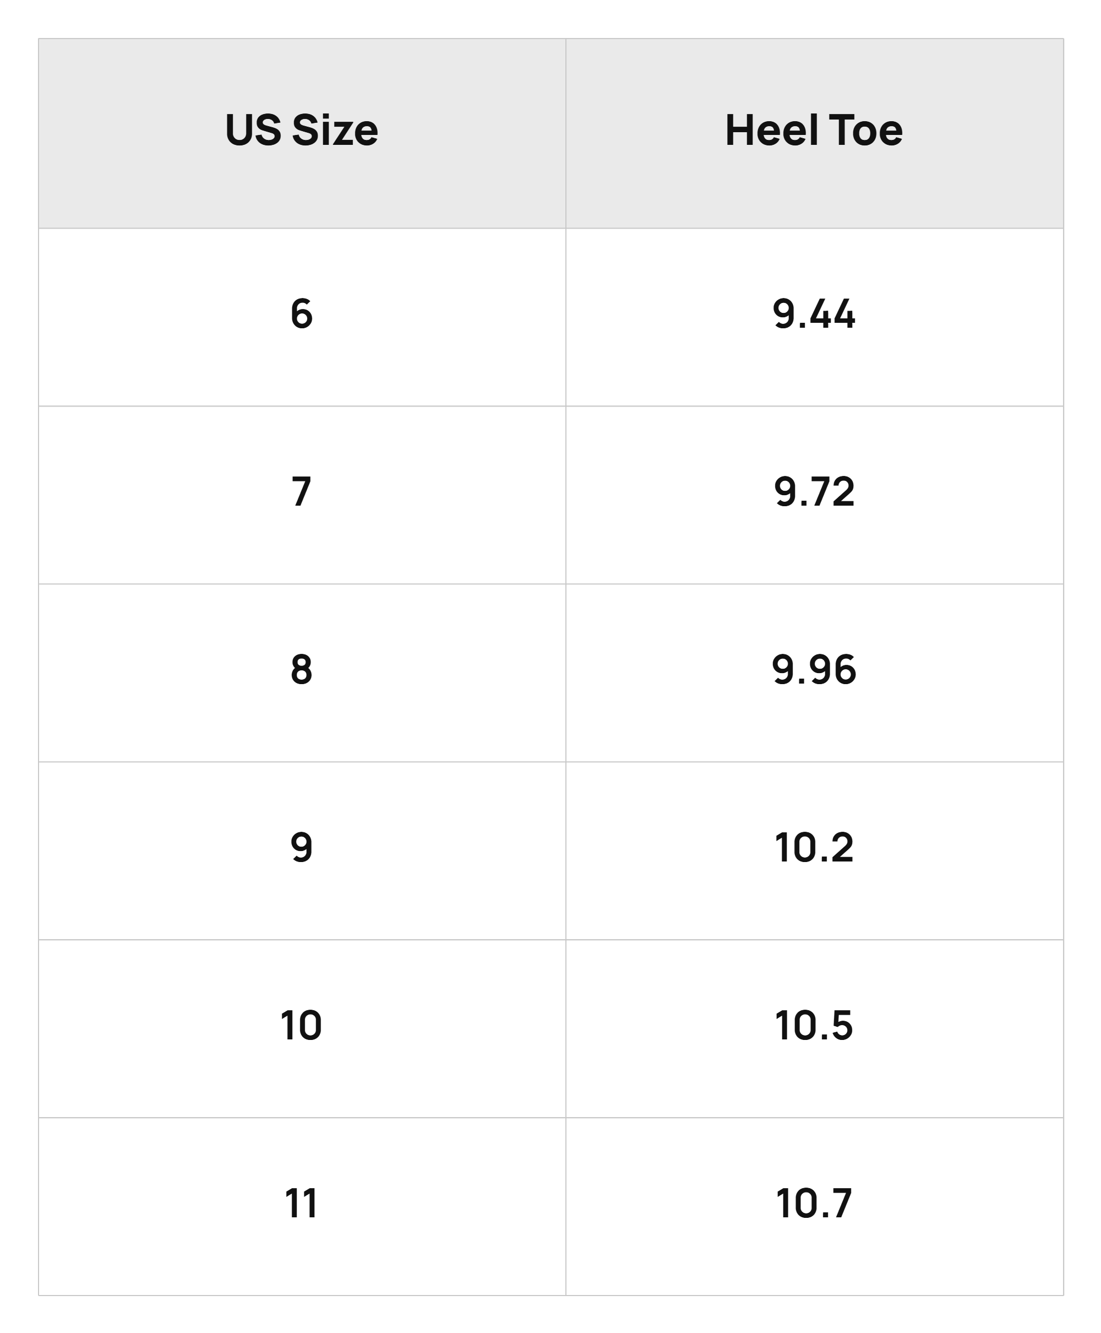The height and width of the screenshot is (1333, 1101).
Task: Select the US size 7 cell
Action: click(302, 495)
